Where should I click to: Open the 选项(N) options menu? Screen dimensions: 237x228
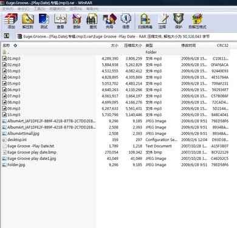point(76,9)
